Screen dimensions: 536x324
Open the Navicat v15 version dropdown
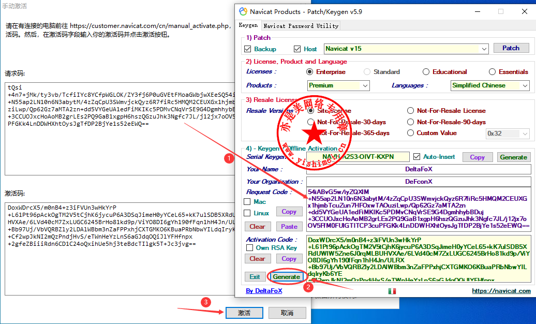[406, 49]
